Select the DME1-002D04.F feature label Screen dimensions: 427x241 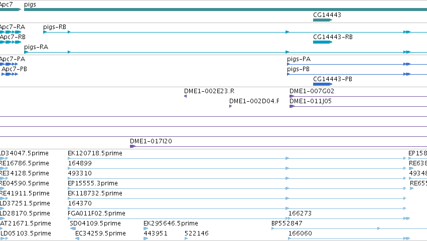(254, 101)
